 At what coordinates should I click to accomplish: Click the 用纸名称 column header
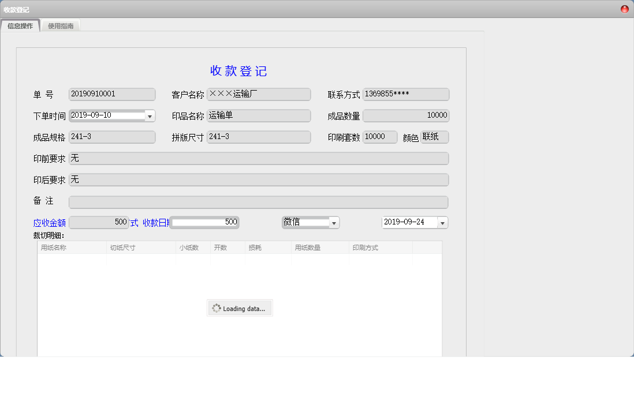click(72, 248)
